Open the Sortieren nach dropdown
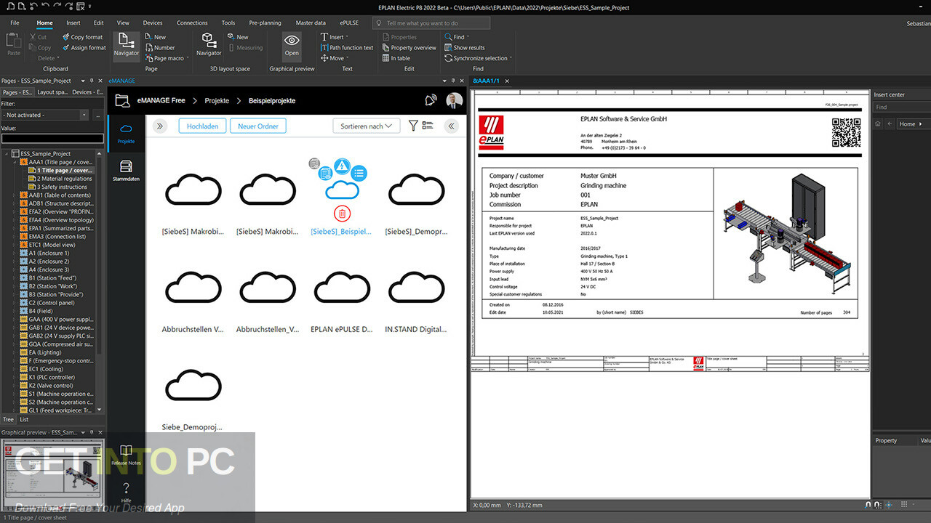The image size is (931, 523). [x=366, y=126]
